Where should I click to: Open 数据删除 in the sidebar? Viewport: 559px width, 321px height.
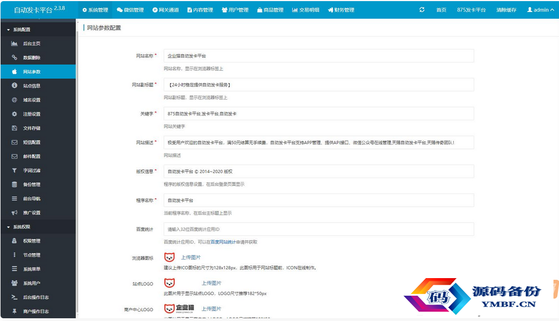pos(38,58)
